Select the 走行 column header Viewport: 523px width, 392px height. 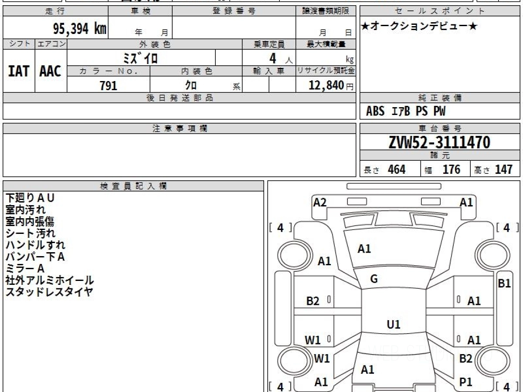coord(55,11)
